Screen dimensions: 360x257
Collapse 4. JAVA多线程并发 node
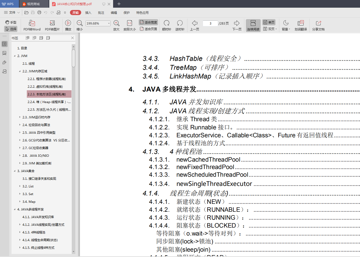15,209
